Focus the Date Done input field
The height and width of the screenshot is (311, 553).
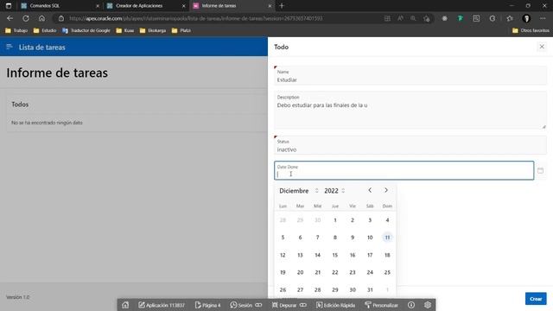coord(404,171)
